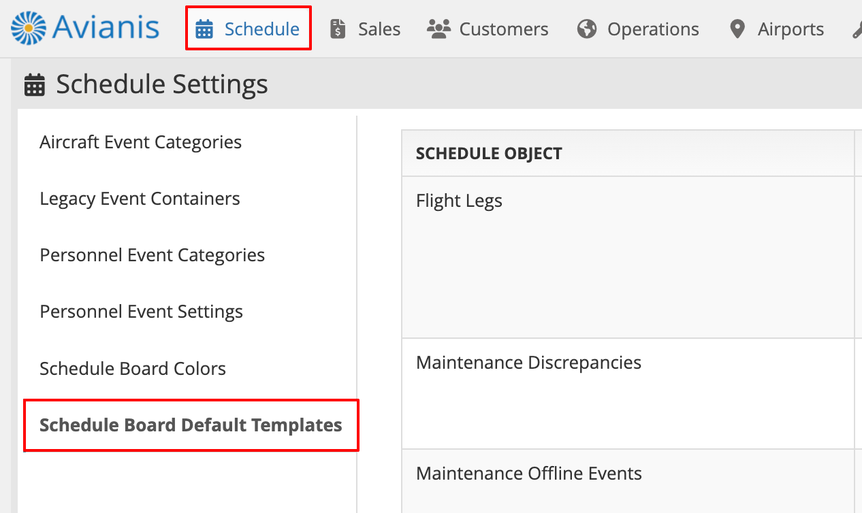Go to Schedule Board Colors

pyautogui.click(x=133, y=368)
